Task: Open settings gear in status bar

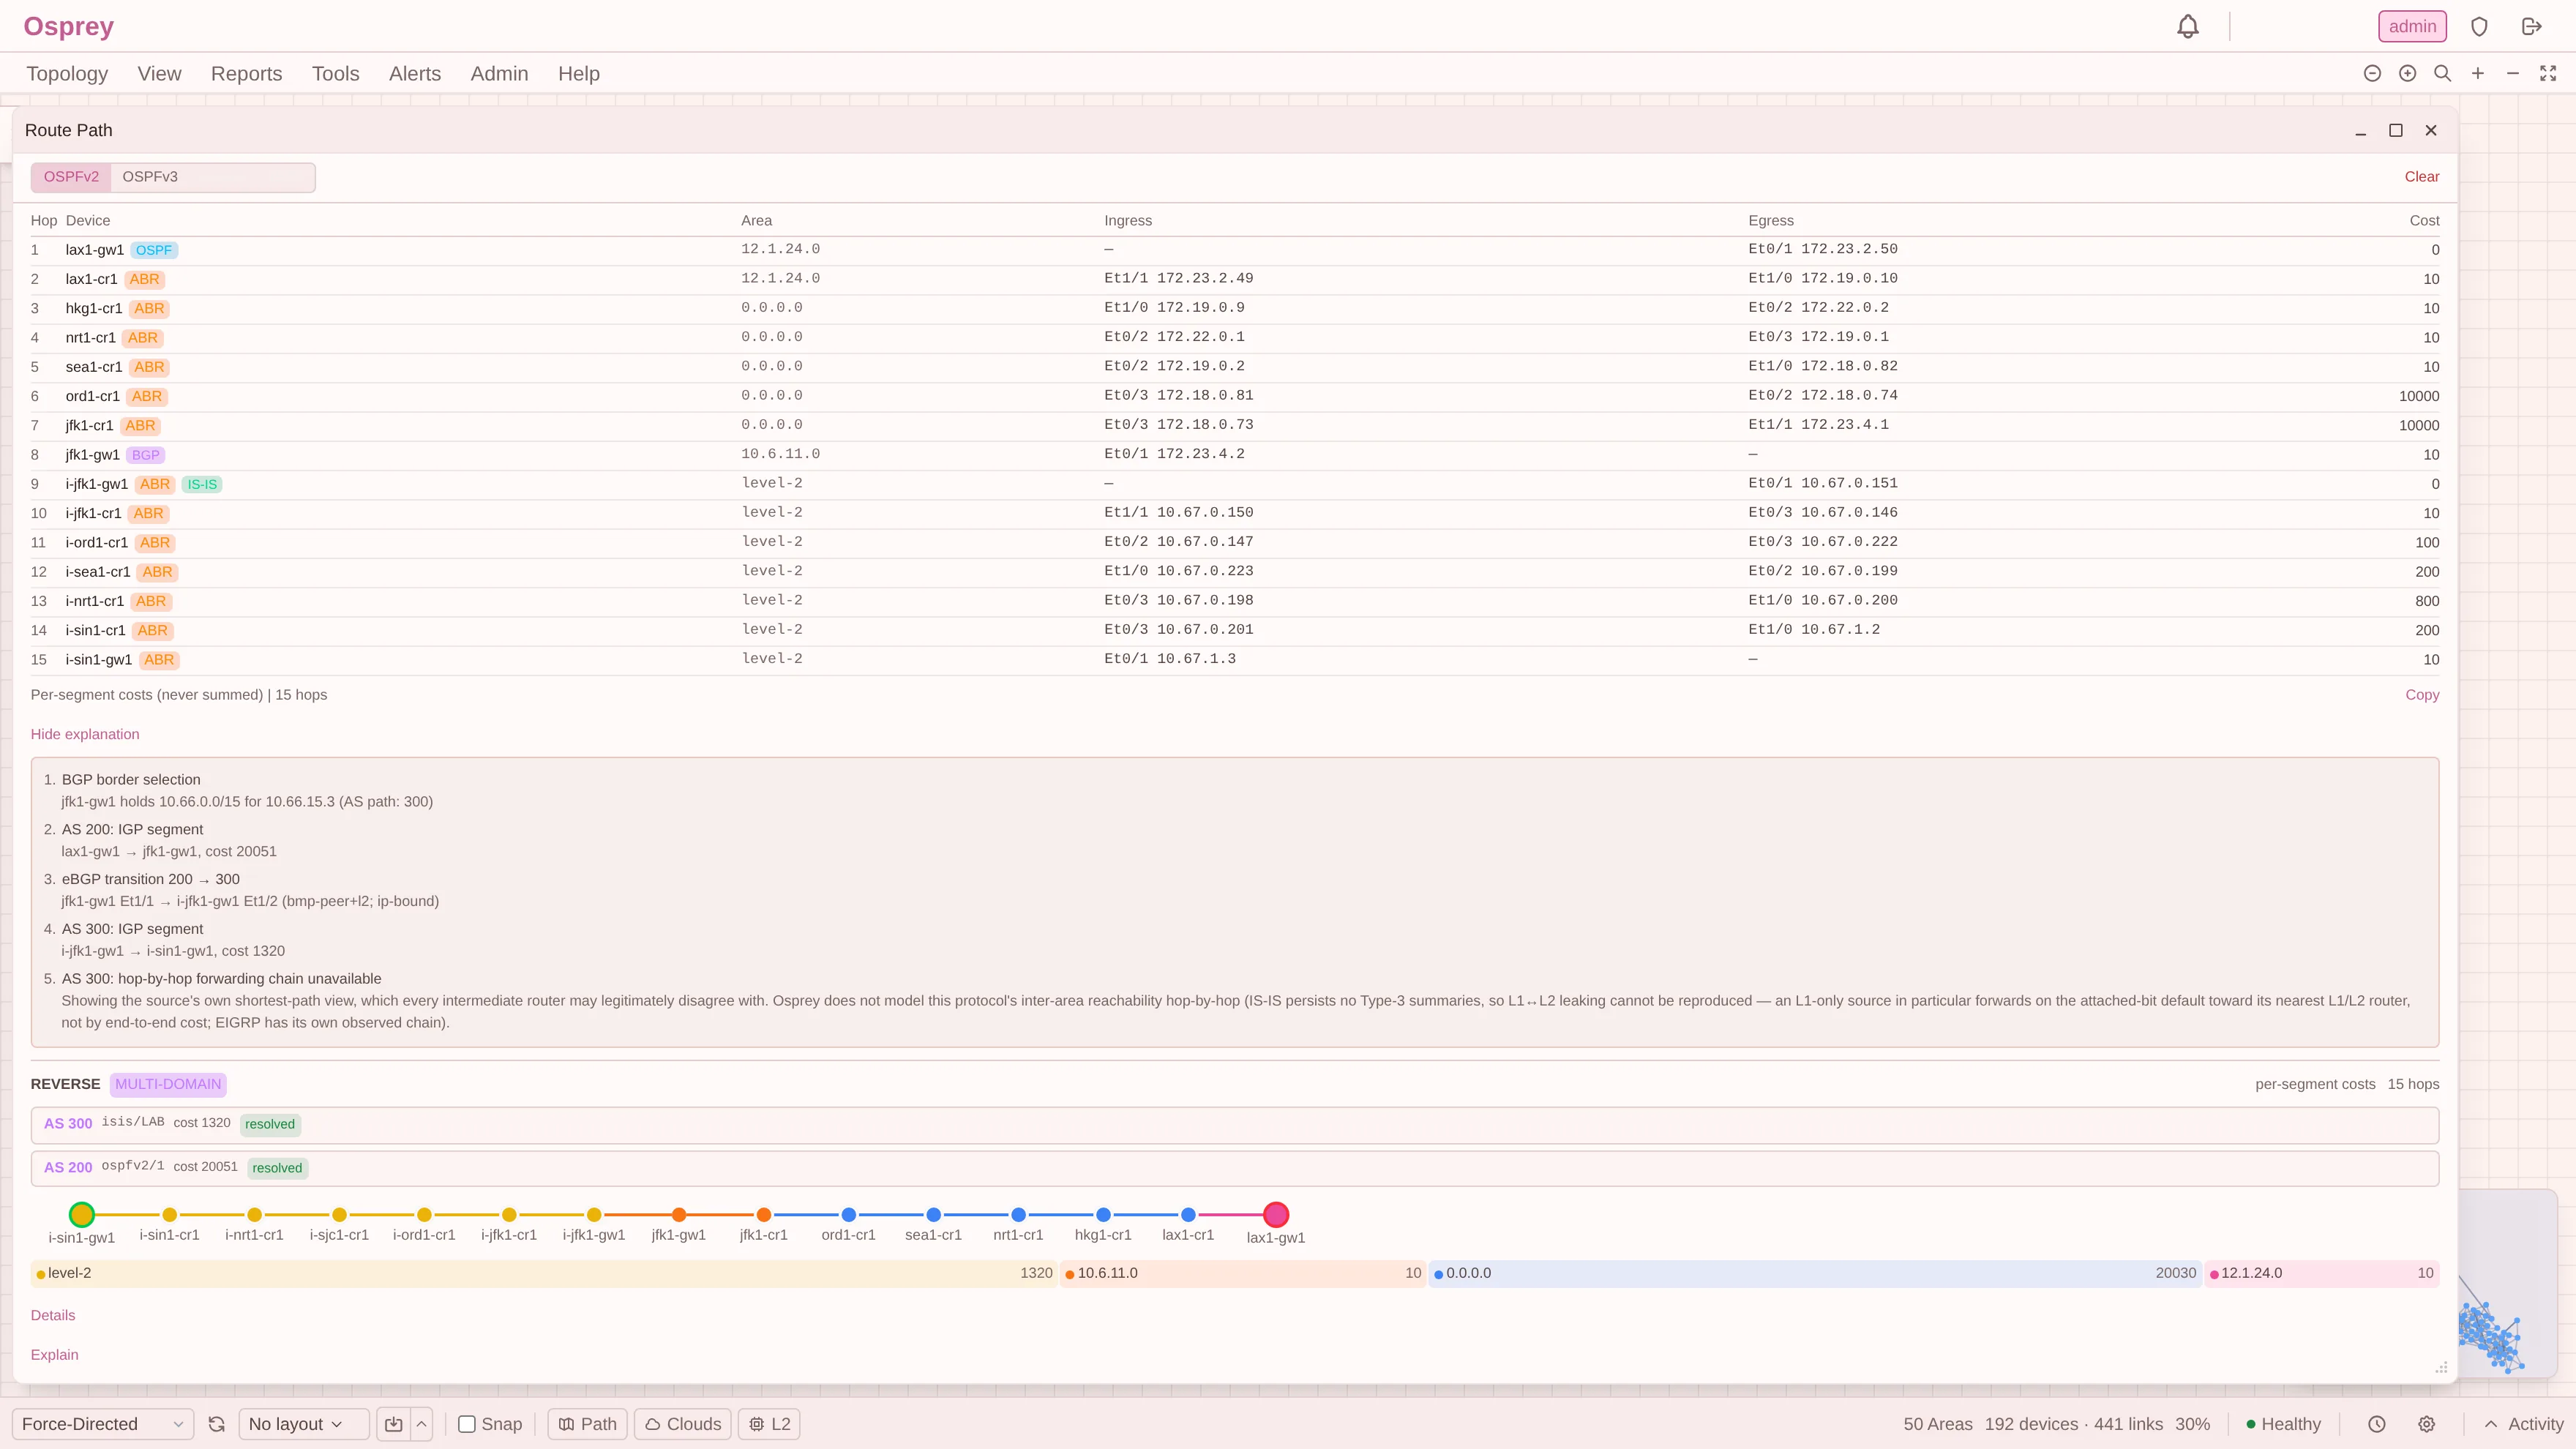Action: [2427, 1424]
